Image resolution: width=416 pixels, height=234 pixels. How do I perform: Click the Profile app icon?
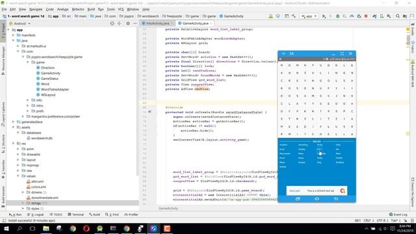(352, 16)
